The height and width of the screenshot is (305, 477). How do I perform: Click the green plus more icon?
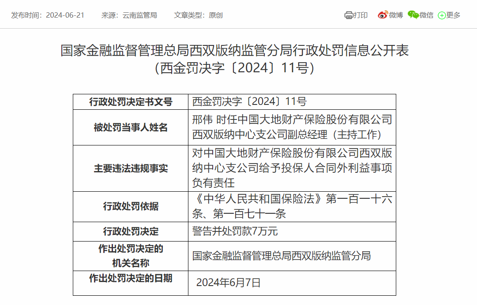441,15
